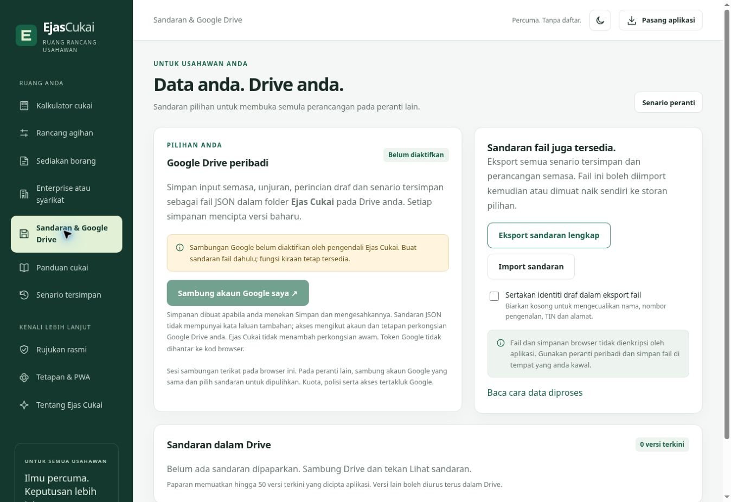Click the Percuma. Tanpa daftar. text
Screen dimensions: 731x502
(x=546, y=21)
